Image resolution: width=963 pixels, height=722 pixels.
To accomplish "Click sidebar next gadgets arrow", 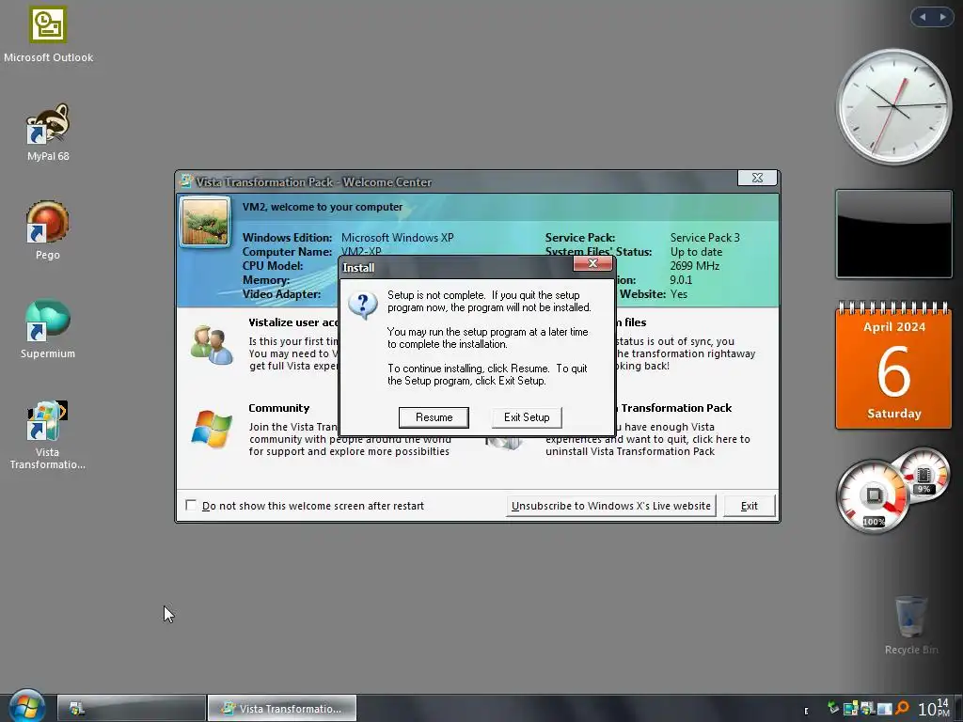I will (942, 17).
